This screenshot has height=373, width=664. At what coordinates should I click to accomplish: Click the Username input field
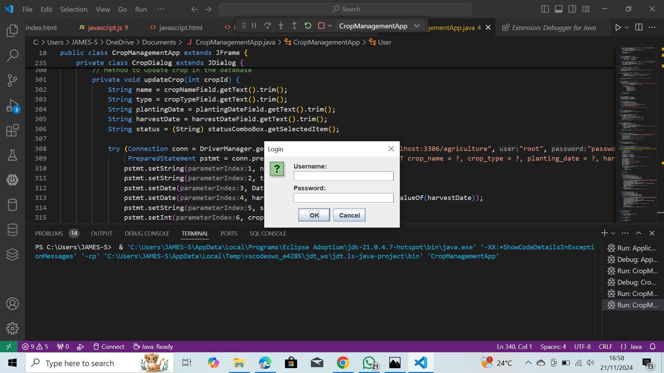tap(343, 176)
